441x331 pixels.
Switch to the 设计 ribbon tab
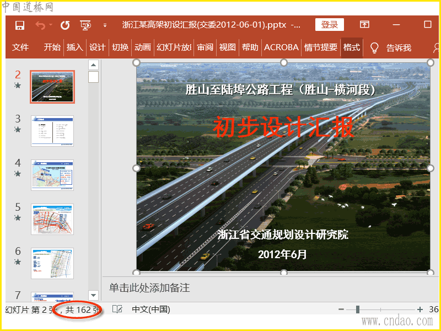click(98, 47)
